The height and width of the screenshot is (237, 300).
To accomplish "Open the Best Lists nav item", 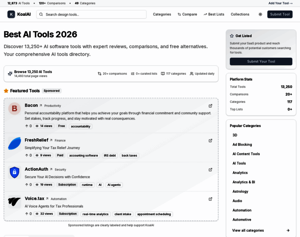I will pyautogui.click(x=214, y=14).
